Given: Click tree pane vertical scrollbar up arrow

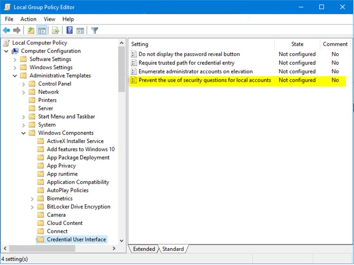Looking at the screenshot, I should coord(122,43).
